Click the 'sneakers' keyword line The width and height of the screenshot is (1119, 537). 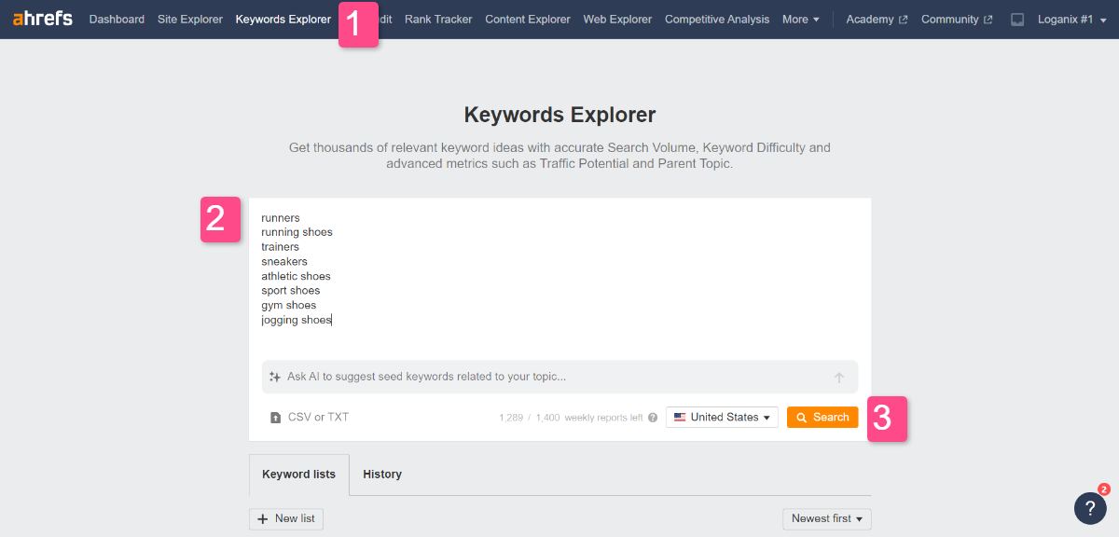coord(284,262)
